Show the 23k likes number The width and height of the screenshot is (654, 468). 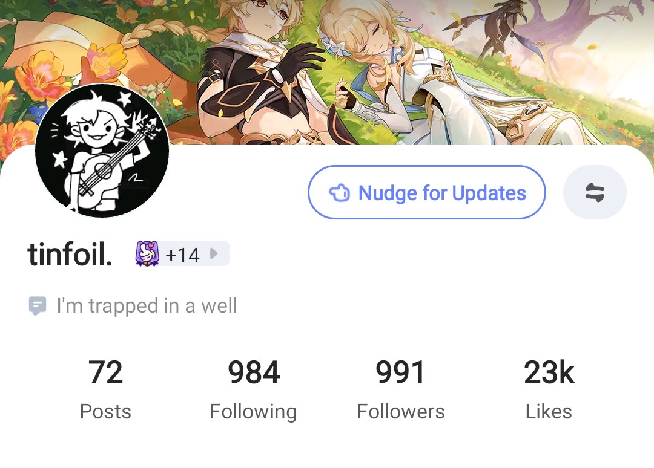(x=549, y=372)
